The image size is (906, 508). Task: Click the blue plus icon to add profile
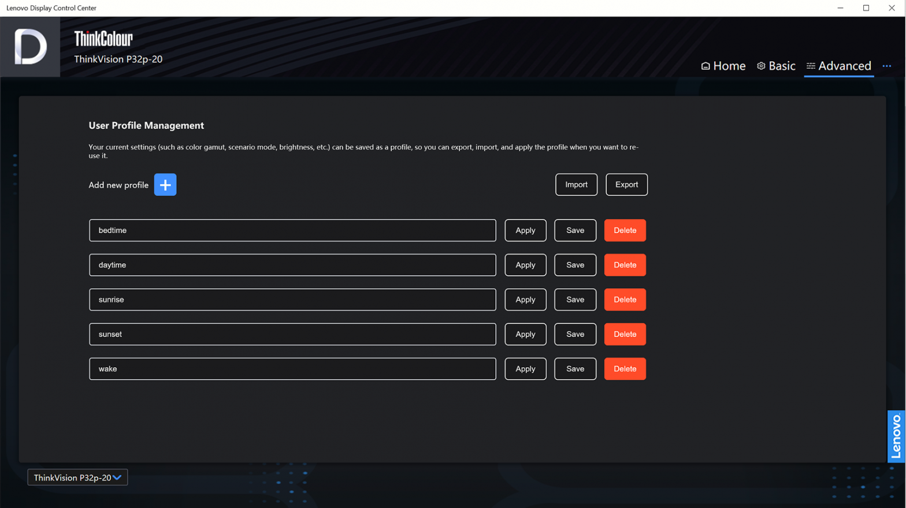coord(165,185)
